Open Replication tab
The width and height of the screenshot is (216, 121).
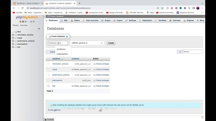[145, 20]
